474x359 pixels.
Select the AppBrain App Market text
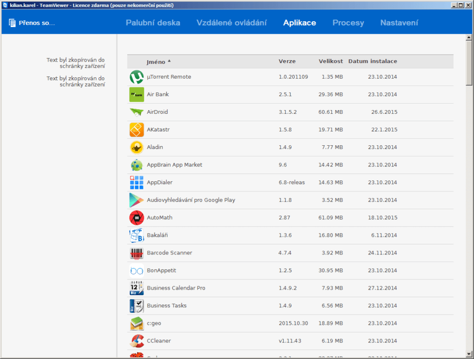click(175, 165)
